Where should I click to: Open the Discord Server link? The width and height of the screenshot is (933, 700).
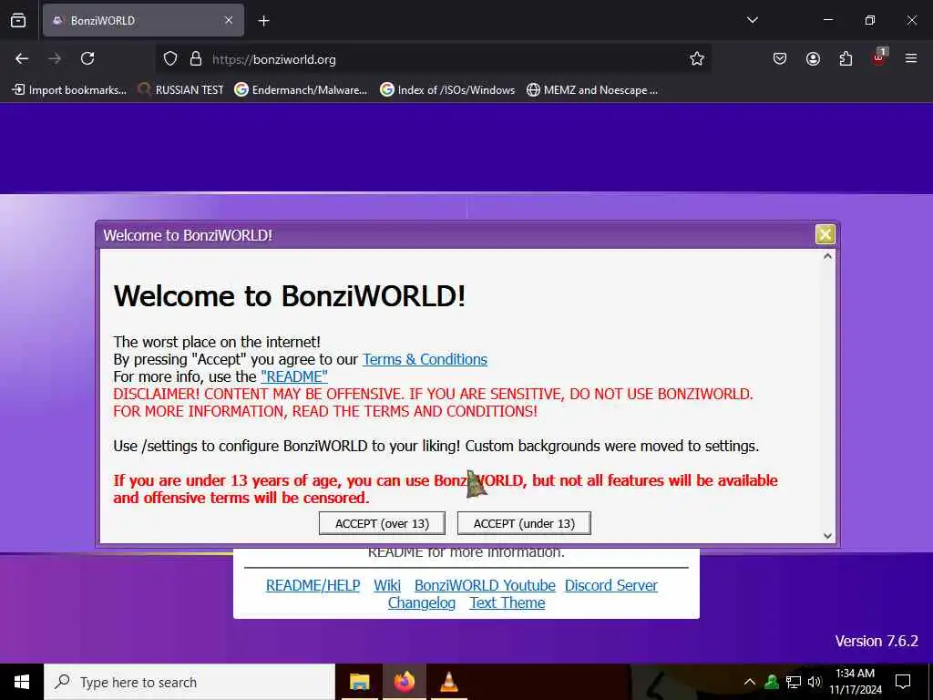[x=611, y=585]
